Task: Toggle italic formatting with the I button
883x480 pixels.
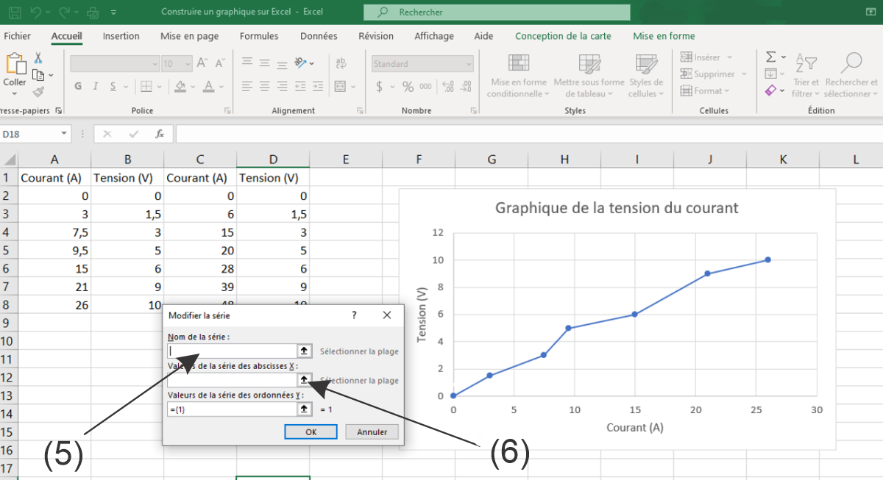Action: coord(96,87)
